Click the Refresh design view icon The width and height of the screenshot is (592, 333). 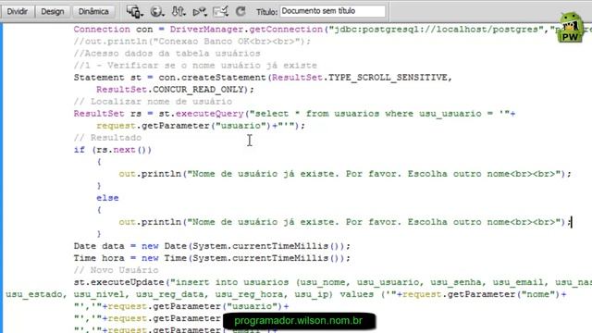tap(240, 12)
